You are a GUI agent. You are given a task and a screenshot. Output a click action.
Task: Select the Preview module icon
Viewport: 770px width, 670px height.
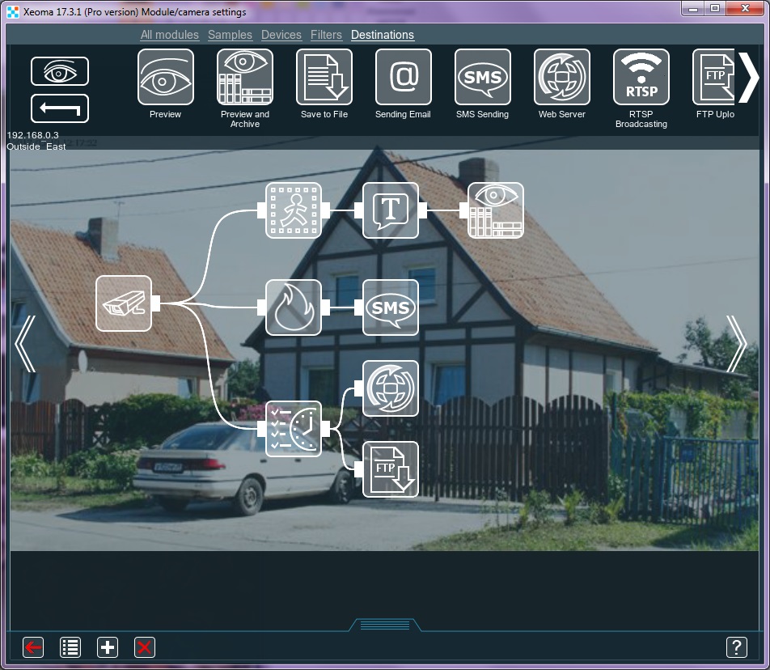tap(166, 77)
